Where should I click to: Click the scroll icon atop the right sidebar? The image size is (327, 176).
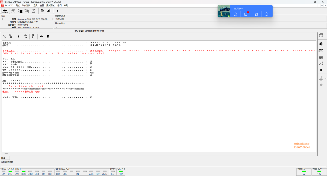[x=321, y=35]
